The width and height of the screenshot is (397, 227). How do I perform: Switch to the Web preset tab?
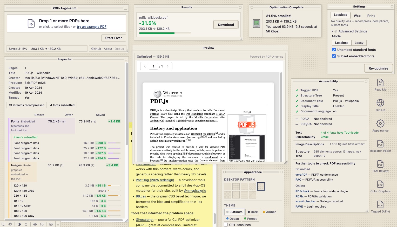coord(357,16)
